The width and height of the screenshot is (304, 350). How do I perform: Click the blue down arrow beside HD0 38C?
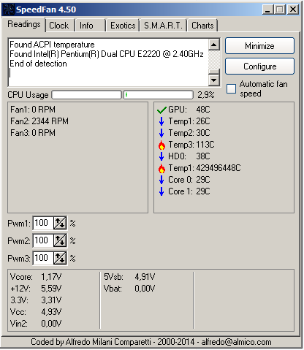(161, 156)
